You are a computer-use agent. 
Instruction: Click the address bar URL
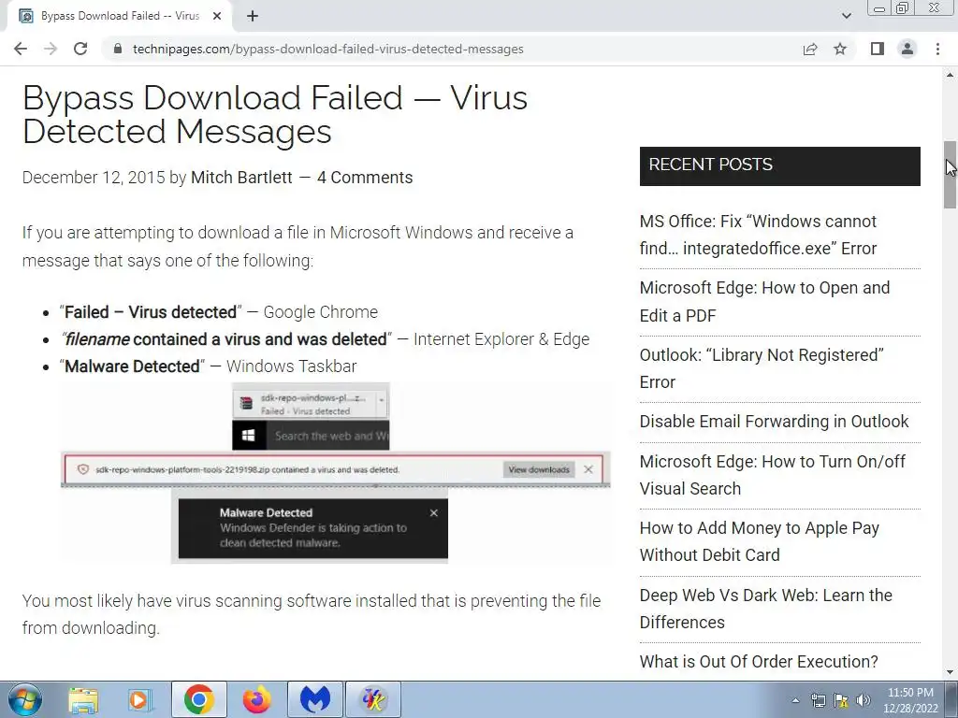(x=328, y=49)
